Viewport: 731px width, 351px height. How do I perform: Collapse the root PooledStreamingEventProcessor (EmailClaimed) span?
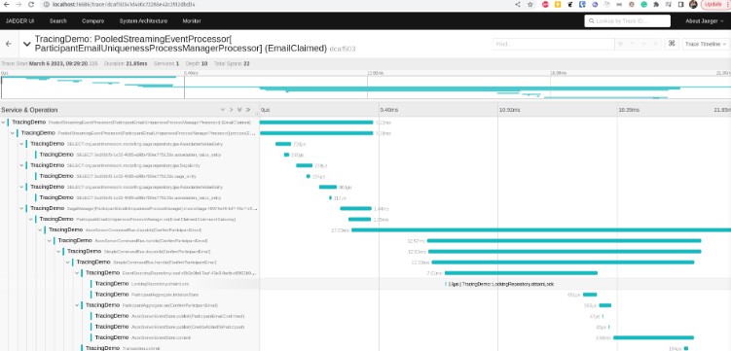click(x=3, y=123)
